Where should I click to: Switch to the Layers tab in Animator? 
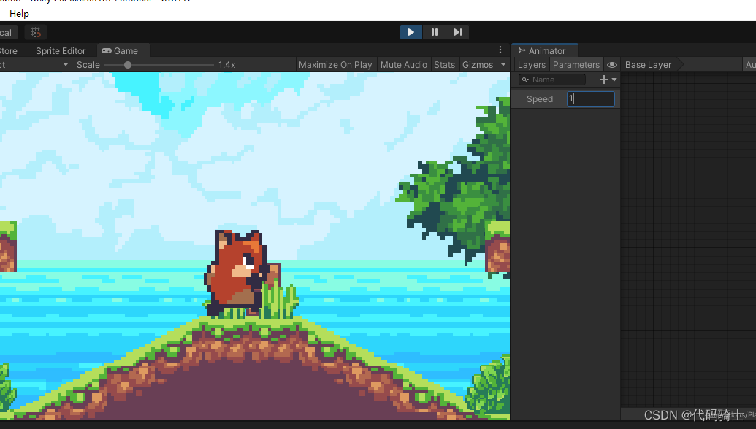[531, 65]
